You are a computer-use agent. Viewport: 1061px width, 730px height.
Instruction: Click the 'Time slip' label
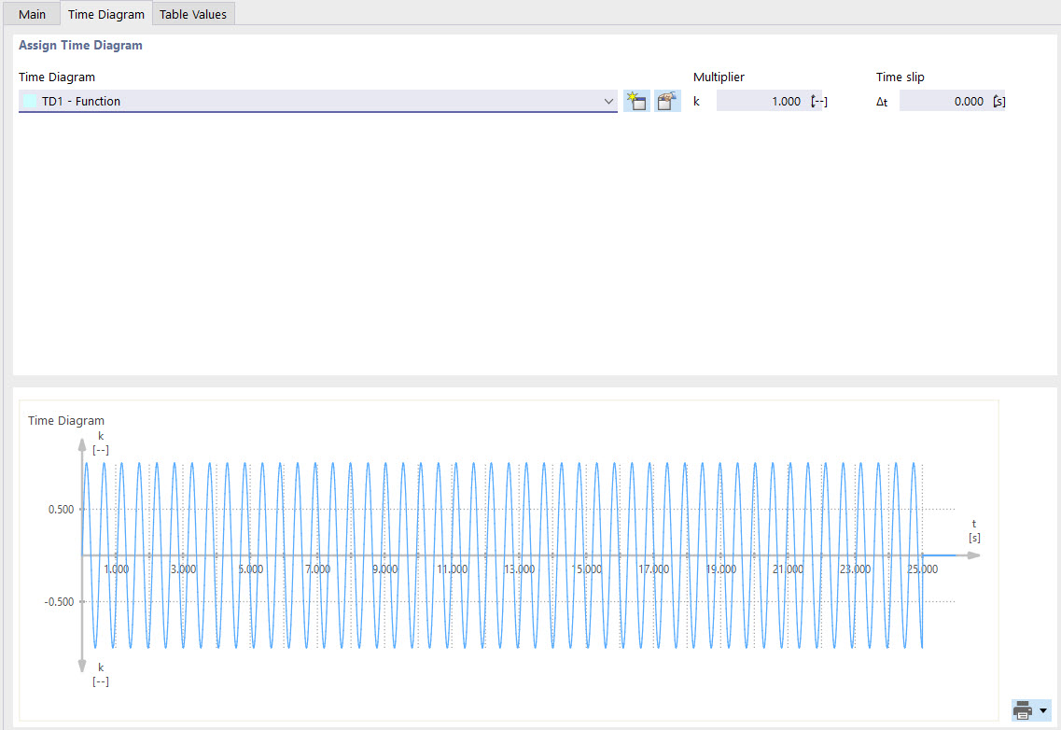900,77
